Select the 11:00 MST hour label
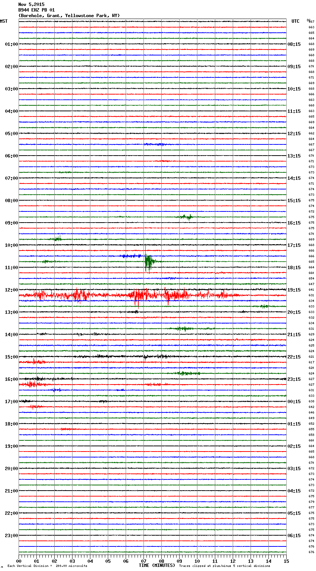This screenshot has height=571, width=316. click(11, 268)
